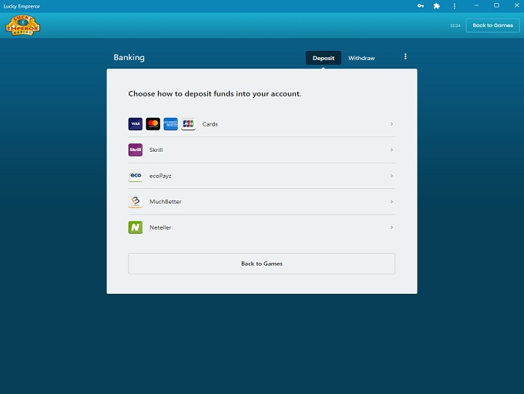
Task: Expand the Neteller row chevron
Action: [391, 227]
